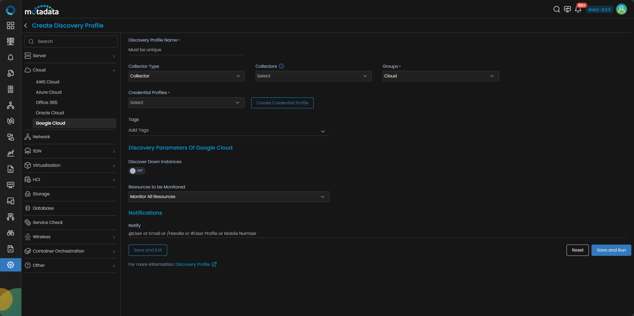This screenshot has height=316, width=634.
Task: Open global search magnifier in top bar
Action: point(557,9)
